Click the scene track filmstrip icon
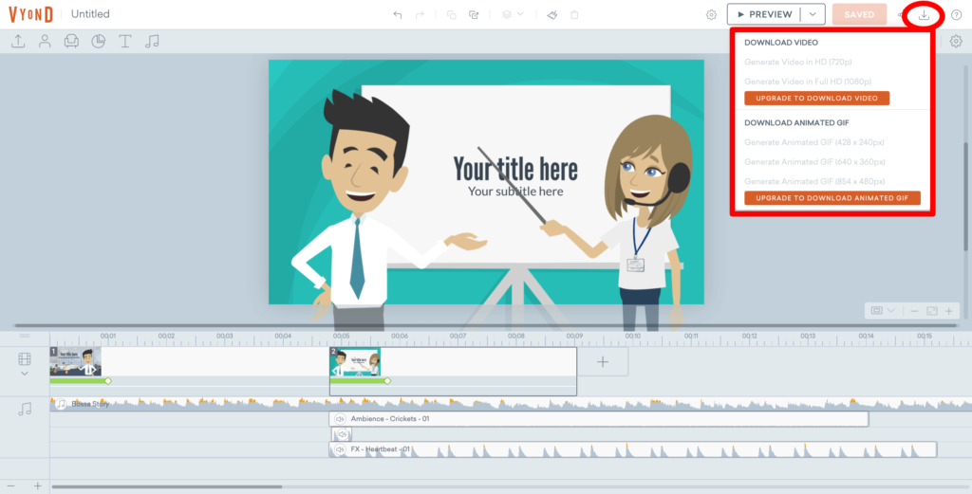 tap(24, 359)
